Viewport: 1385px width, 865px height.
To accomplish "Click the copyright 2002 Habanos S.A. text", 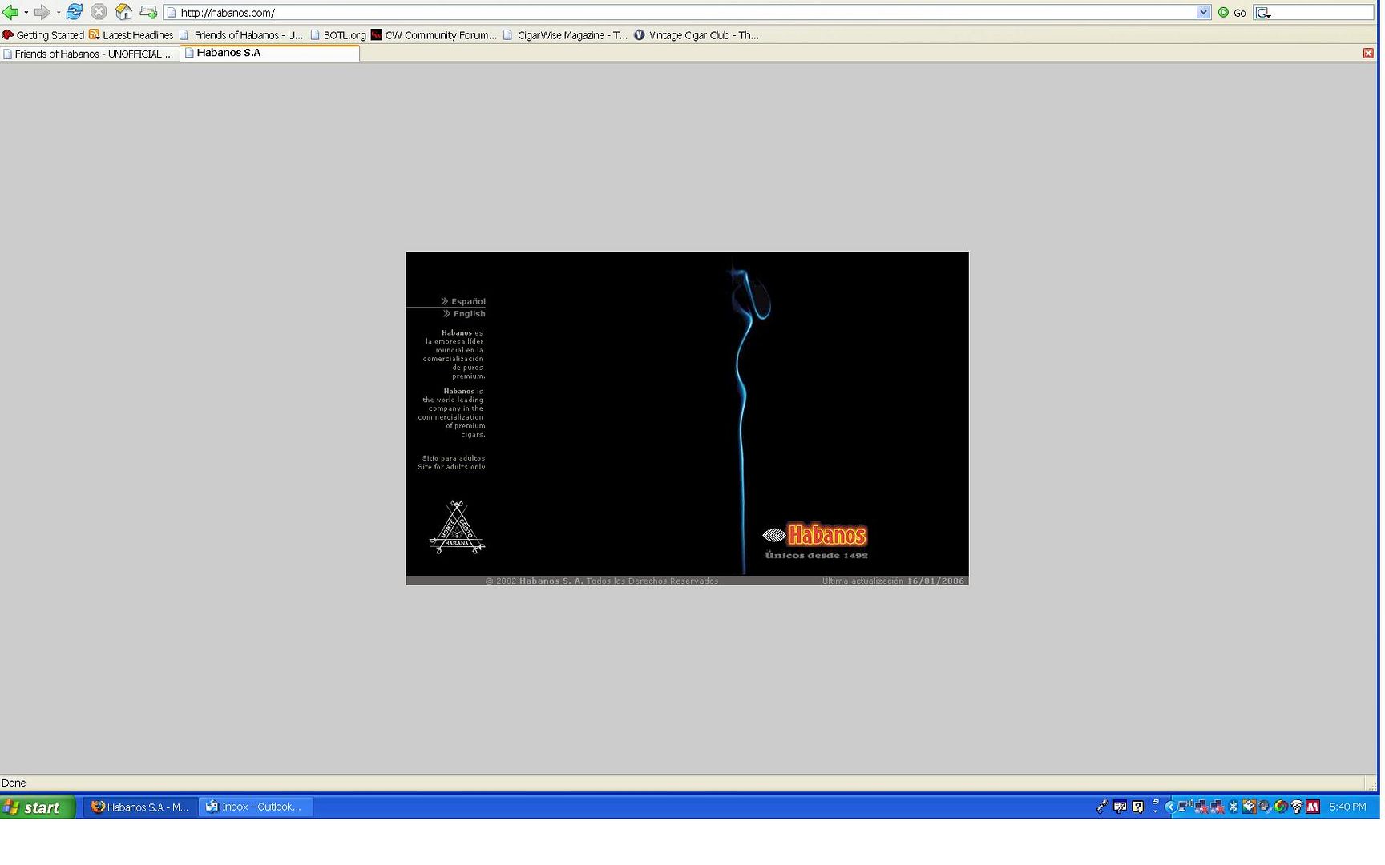I will point(602,581).
